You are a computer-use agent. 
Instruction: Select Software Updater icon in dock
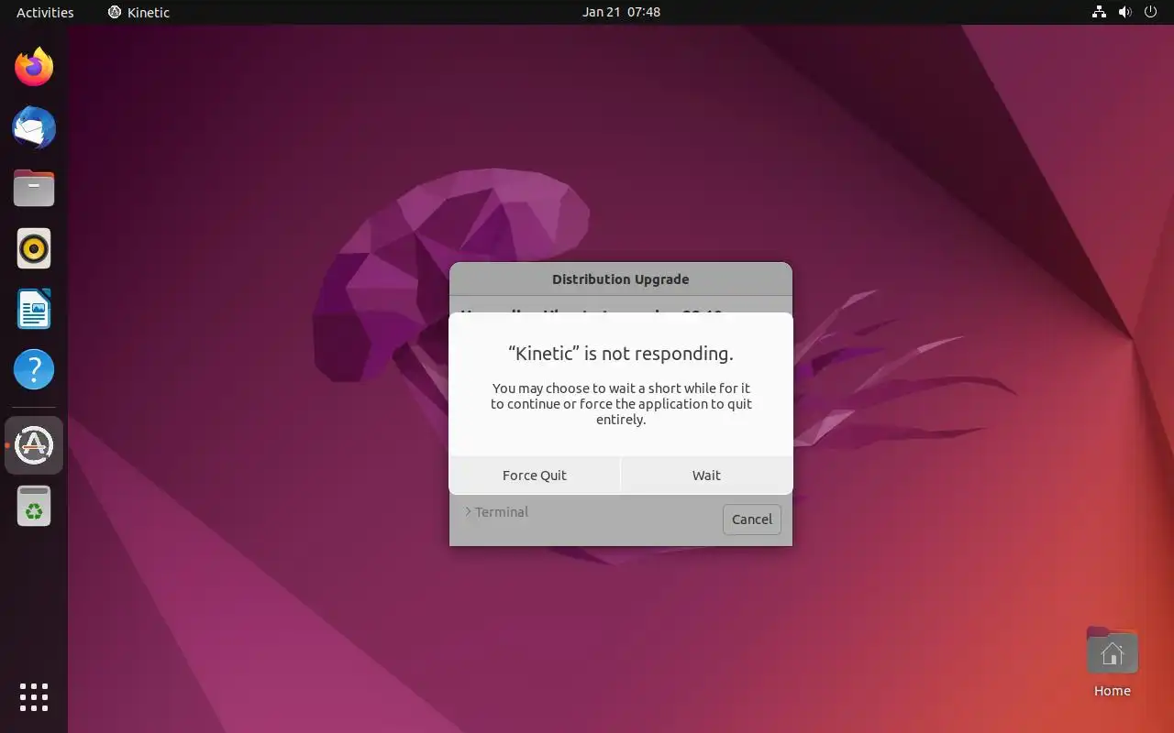34,445
